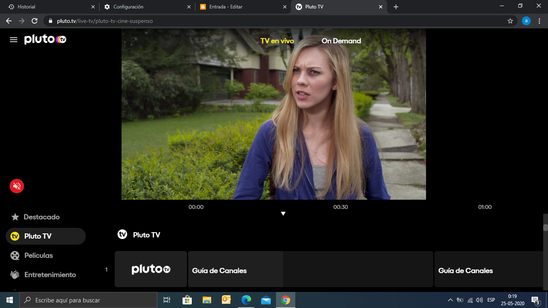Image resolution: width=548 pixels, height=308 pixels.
Task: Close the Historial tab
Action: (93, 7)
